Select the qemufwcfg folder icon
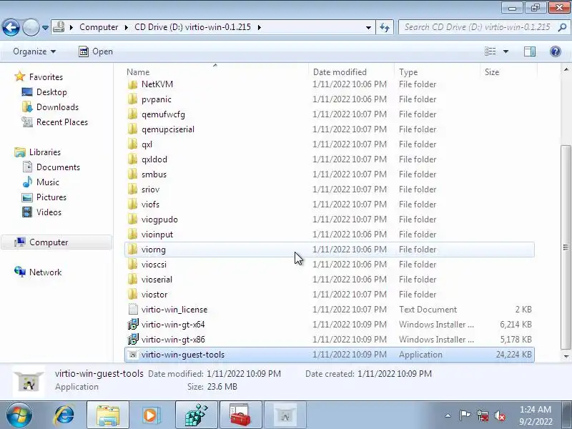 [x=133, y=114]
